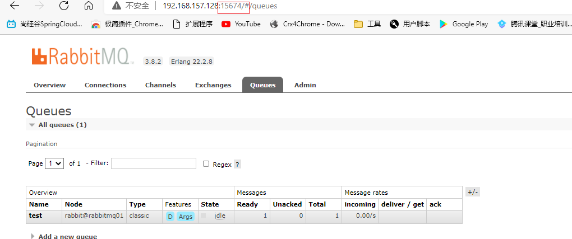Switch to the Connections tab
This screenshot has width=572, height=239.
coord(105,85)
